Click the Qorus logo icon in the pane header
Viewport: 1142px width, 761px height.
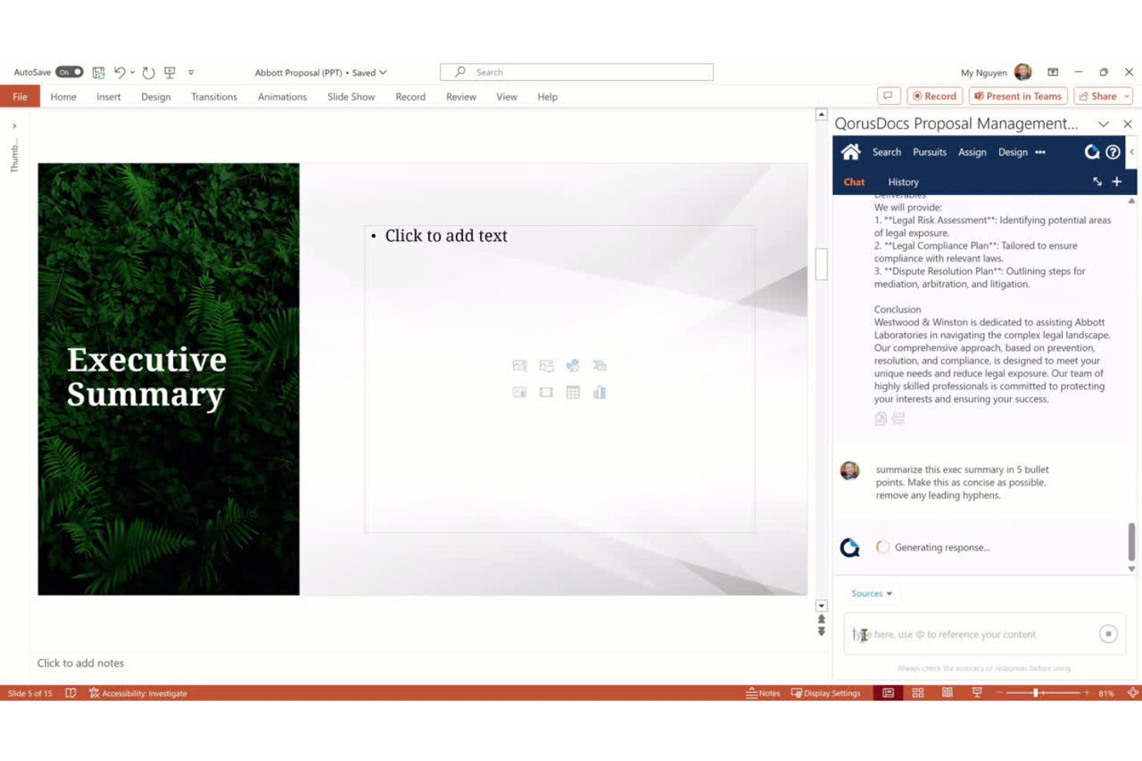pyautogui.click(x=1092, y=152)
